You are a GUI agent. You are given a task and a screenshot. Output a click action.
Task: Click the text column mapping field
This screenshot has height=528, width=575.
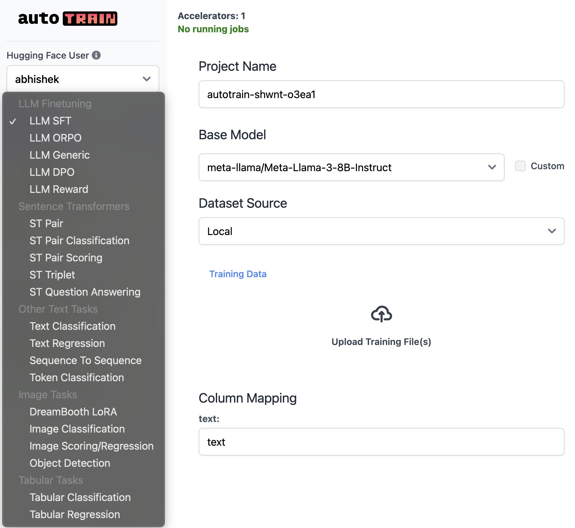(381, 442)
